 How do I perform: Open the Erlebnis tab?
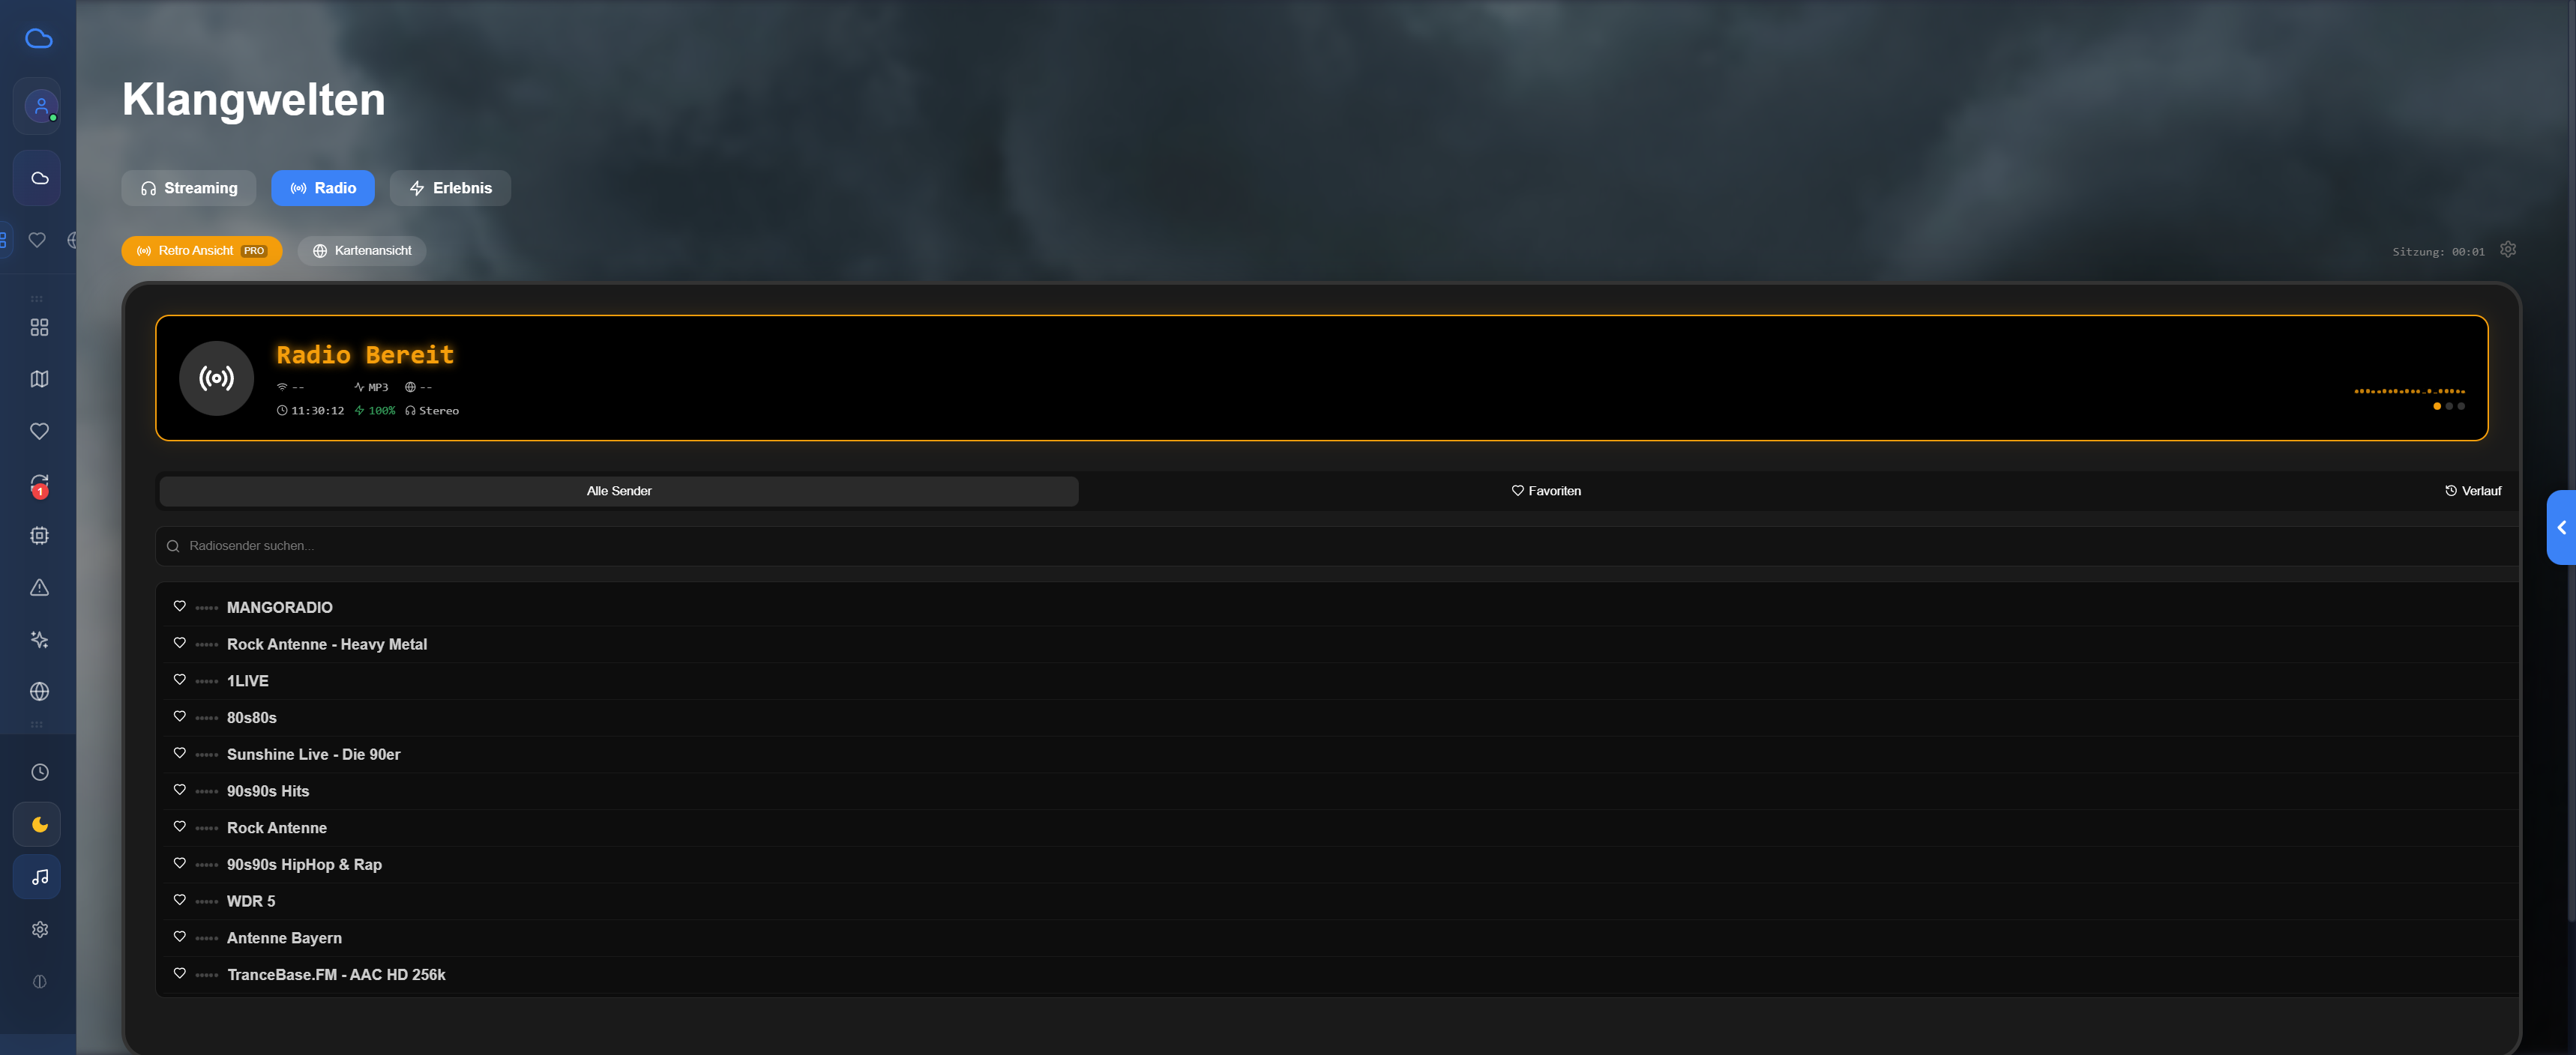(x=450, y=188)
